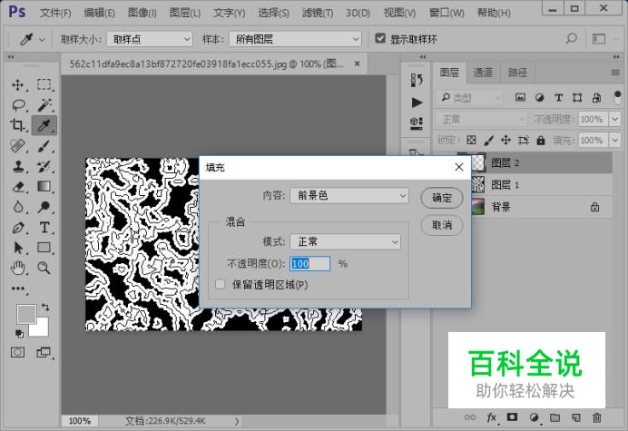Change the screen mode
Viewport: 628px width, 431px height.
[44, 352]
